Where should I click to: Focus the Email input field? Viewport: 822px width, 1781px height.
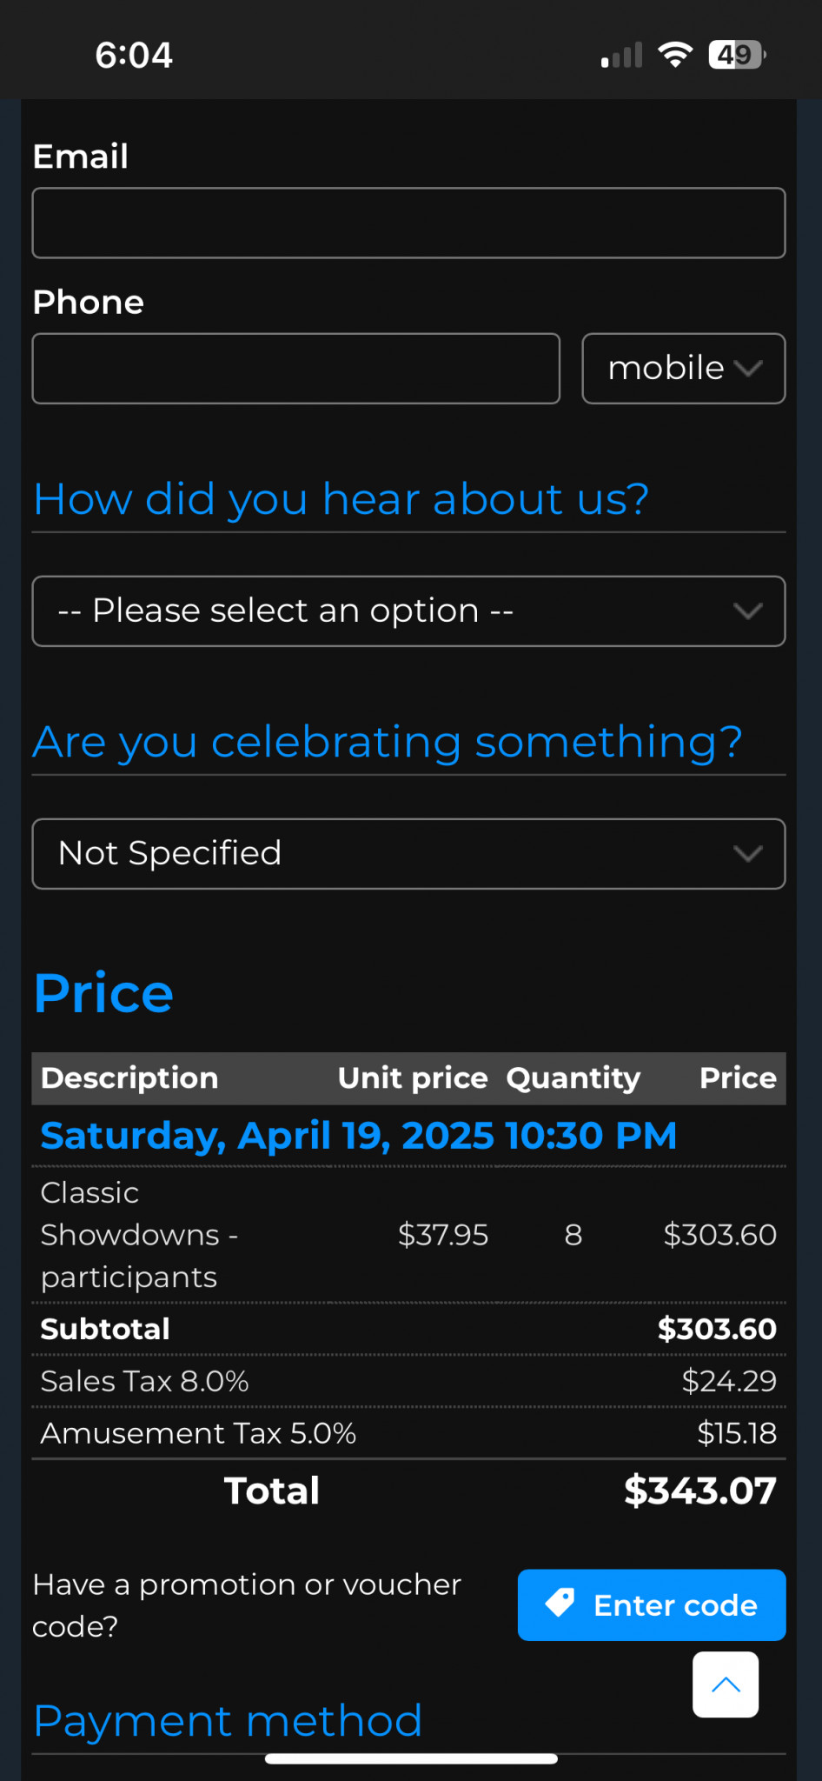point(408,223)
